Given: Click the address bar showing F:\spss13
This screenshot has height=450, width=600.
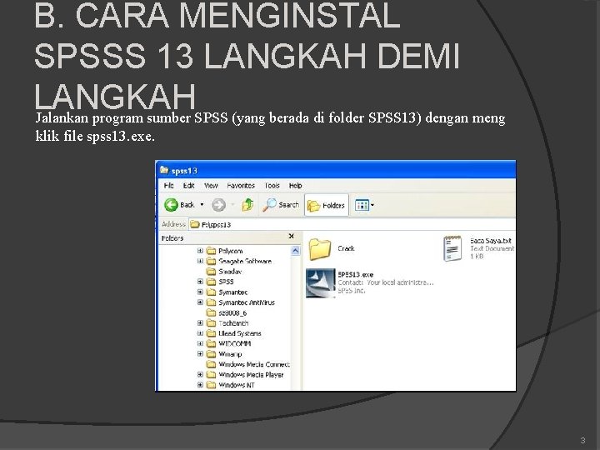Looking at the screenshot, I should point(352,224).
